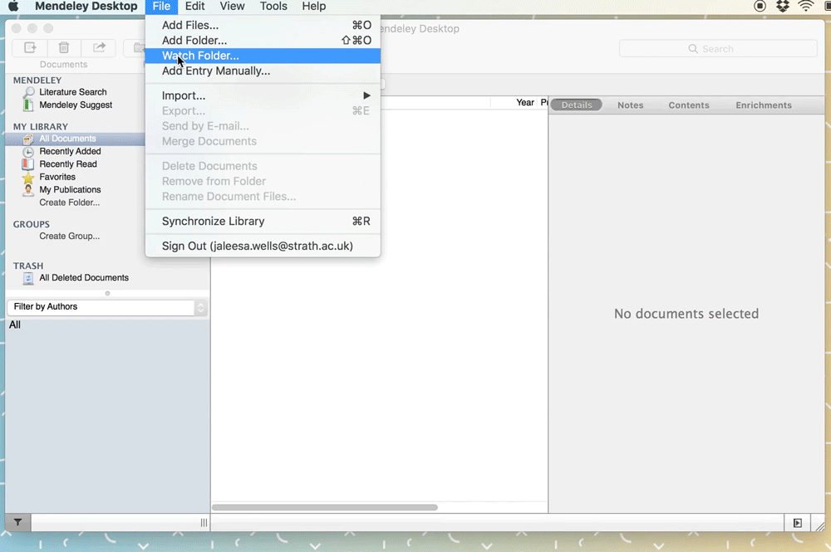The width and height of the screenshot is (831, 552).
Task: Open the Apple menu
Action: pos(13,7)
